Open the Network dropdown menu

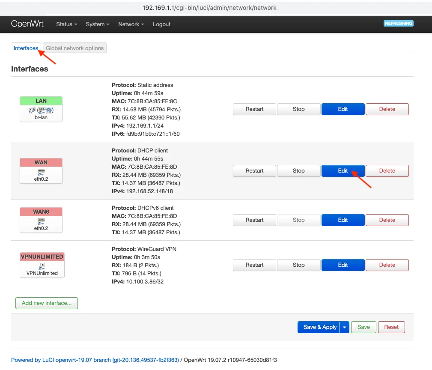pyautogui.click(x=131, y=24)
